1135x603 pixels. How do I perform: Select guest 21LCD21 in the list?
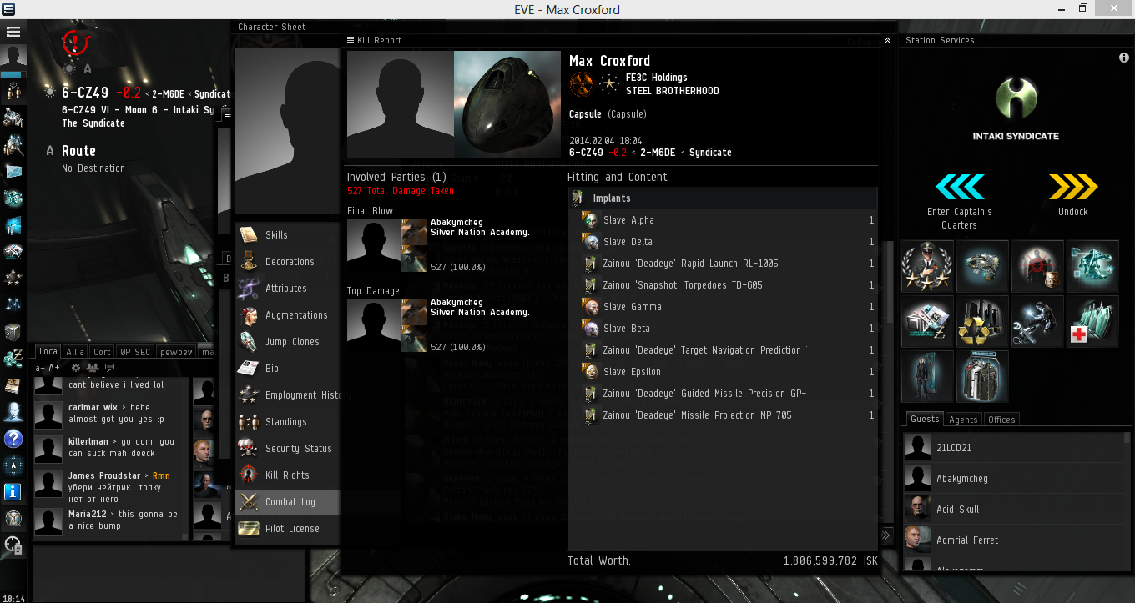1013,448
